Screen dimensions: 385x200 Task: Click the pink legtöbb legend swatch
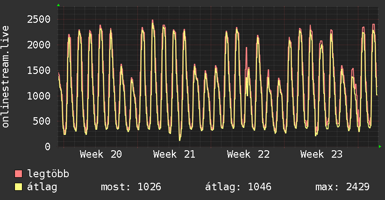[18, 173]
